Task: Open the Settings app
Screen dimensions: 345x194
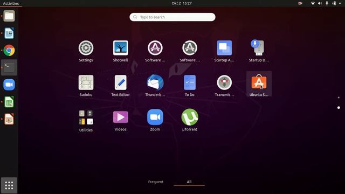Action: pos(86,48)
